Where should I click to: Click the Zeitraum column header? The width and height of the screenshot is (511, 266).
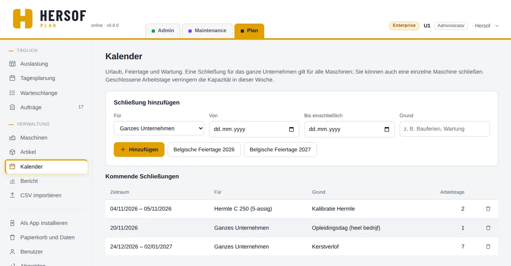coord(120,192)
